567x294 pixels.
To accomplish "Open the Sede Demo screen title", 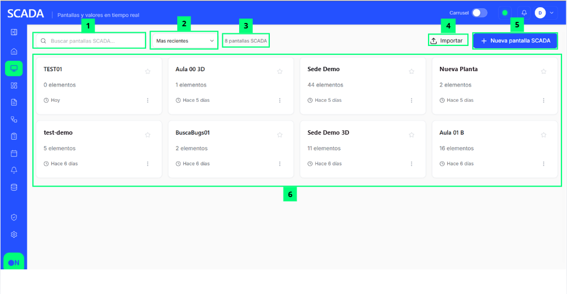I will [323, 69].
